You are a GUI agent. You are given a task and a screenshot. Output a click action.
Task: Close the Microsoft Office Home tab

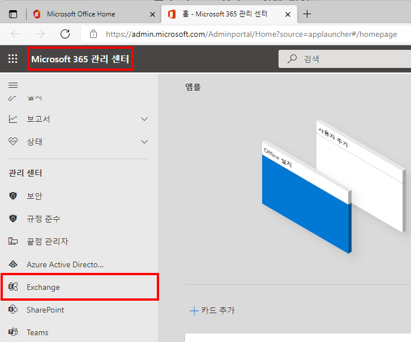point(152,14)
